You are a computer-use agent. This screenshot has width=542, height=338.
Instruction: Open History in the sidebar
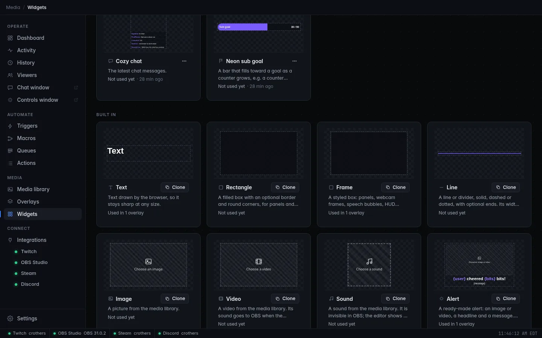click(x=43, y=63)
